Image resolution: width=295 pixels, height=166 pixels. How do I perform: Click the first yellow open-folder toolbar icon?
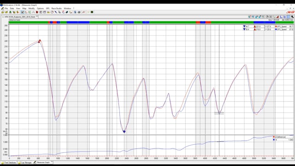coord(3,12)
